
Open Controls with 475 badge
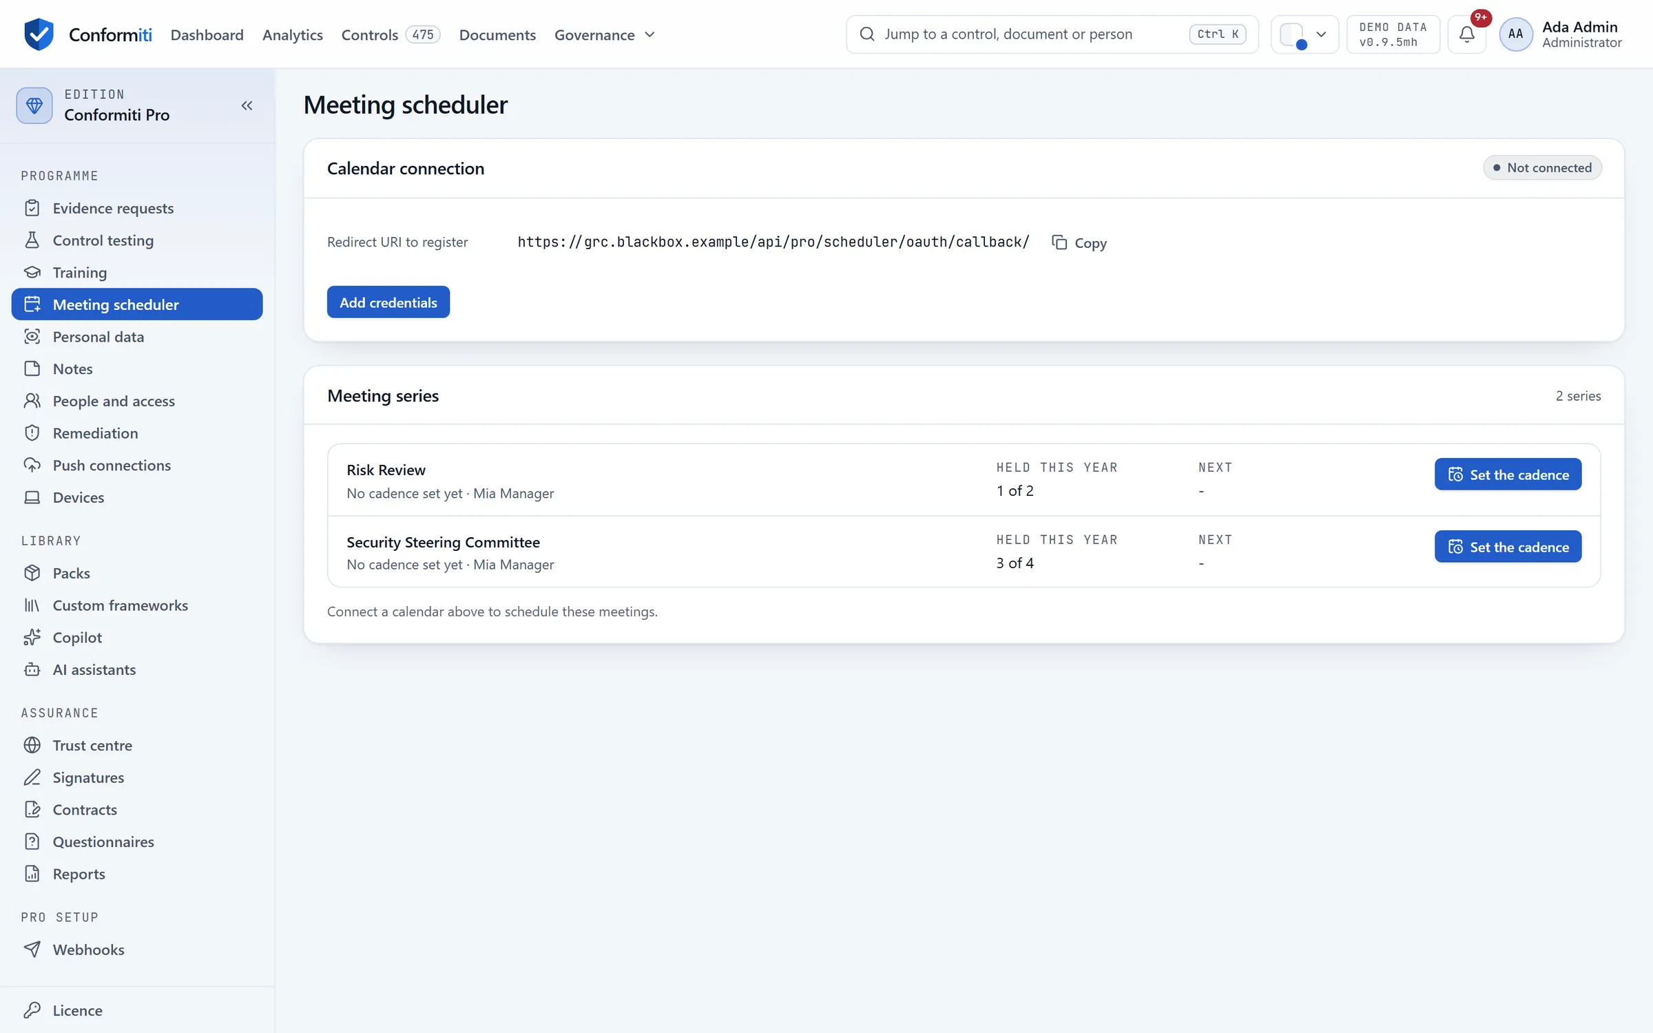[391, 34]
